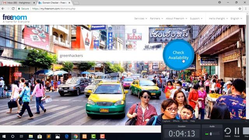249x140 pixels.
Task: Open recorder Help menu
Action: [193, 121]
